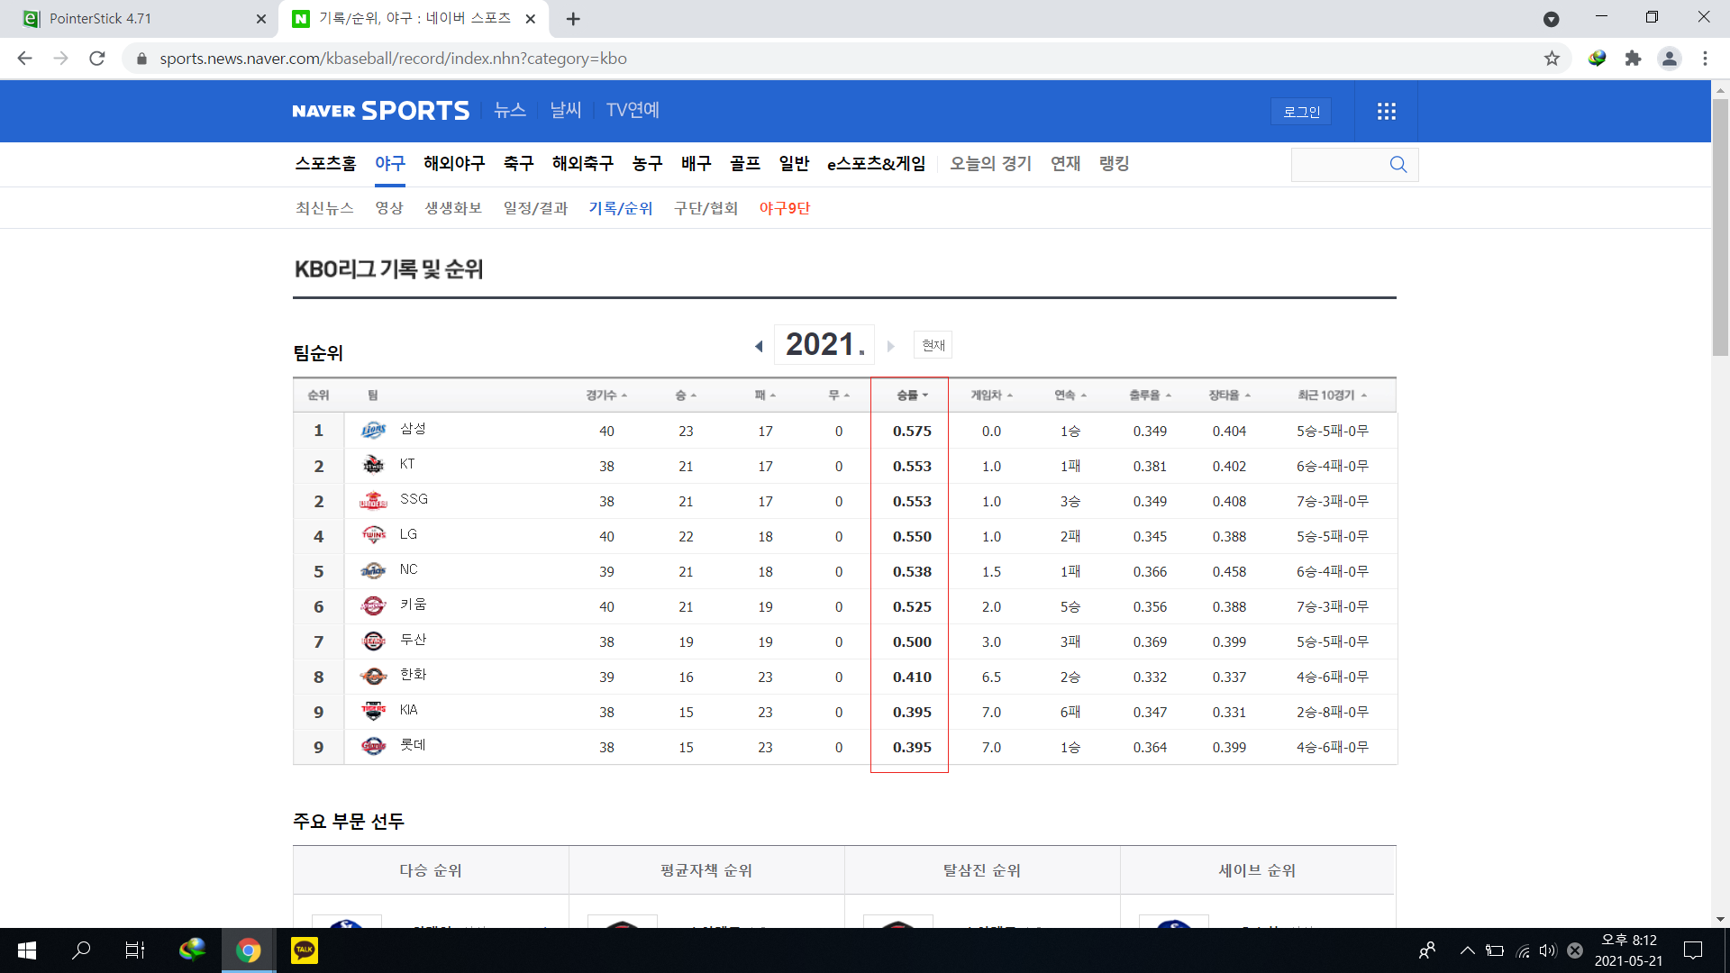Open KakaoTalk from the taskbar
The image size is (1730, 973).
pyautogui.click(x=305, y=950)
